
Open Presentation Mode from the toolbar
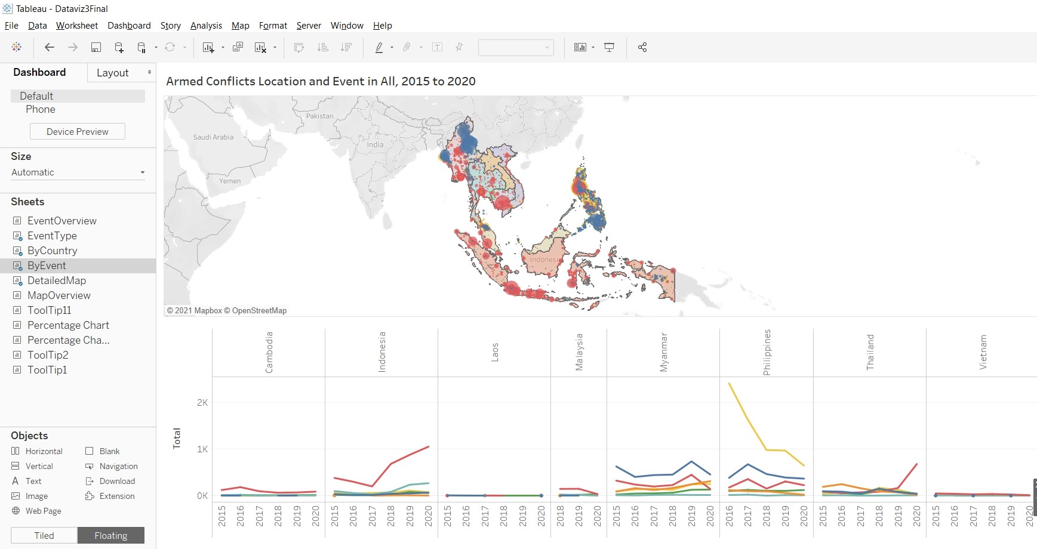pos(609,47)
